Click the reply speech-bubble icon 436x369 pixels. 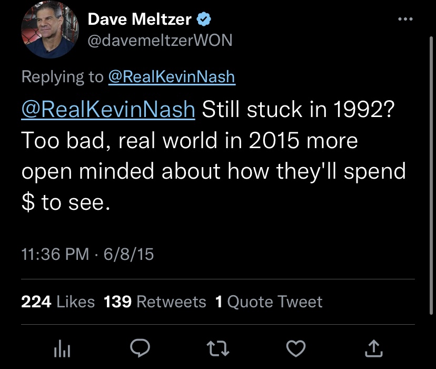tap(140, 348)
